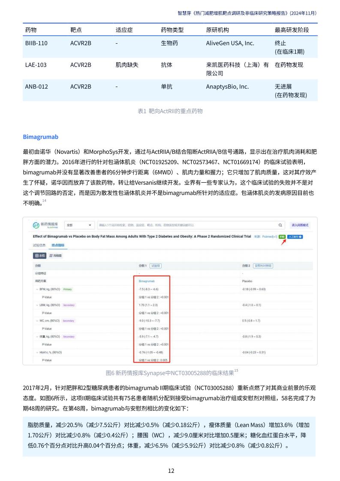Click the 图6 figure caption

[x=170, y=373]
